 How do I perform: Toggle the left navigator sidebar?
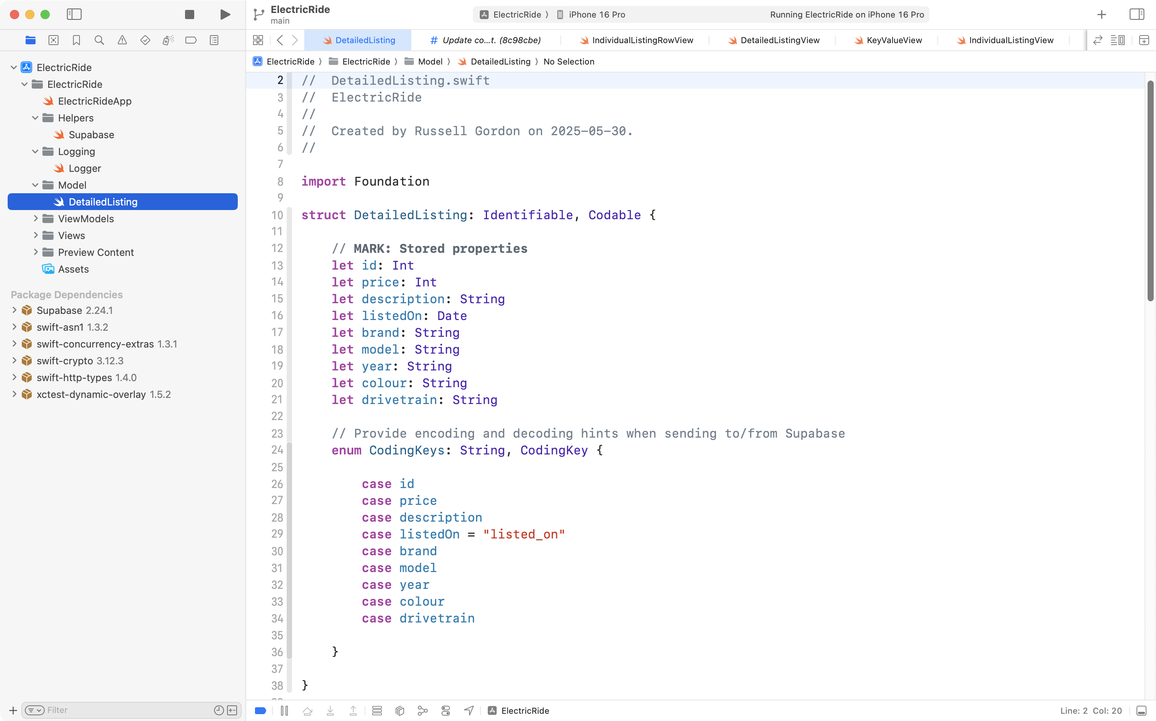[x=74, y=14]
